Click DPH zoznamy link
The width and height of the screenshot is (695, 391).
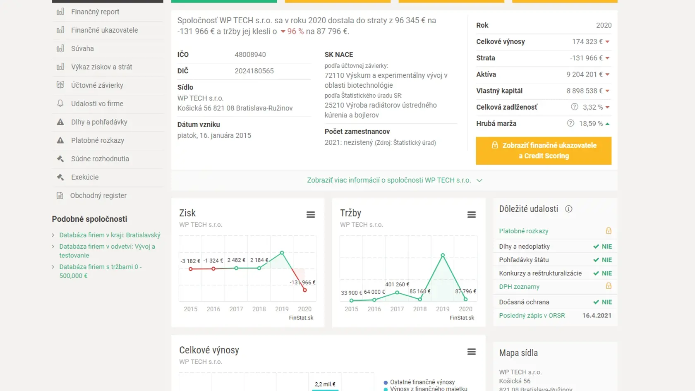[x=519, y=286]
